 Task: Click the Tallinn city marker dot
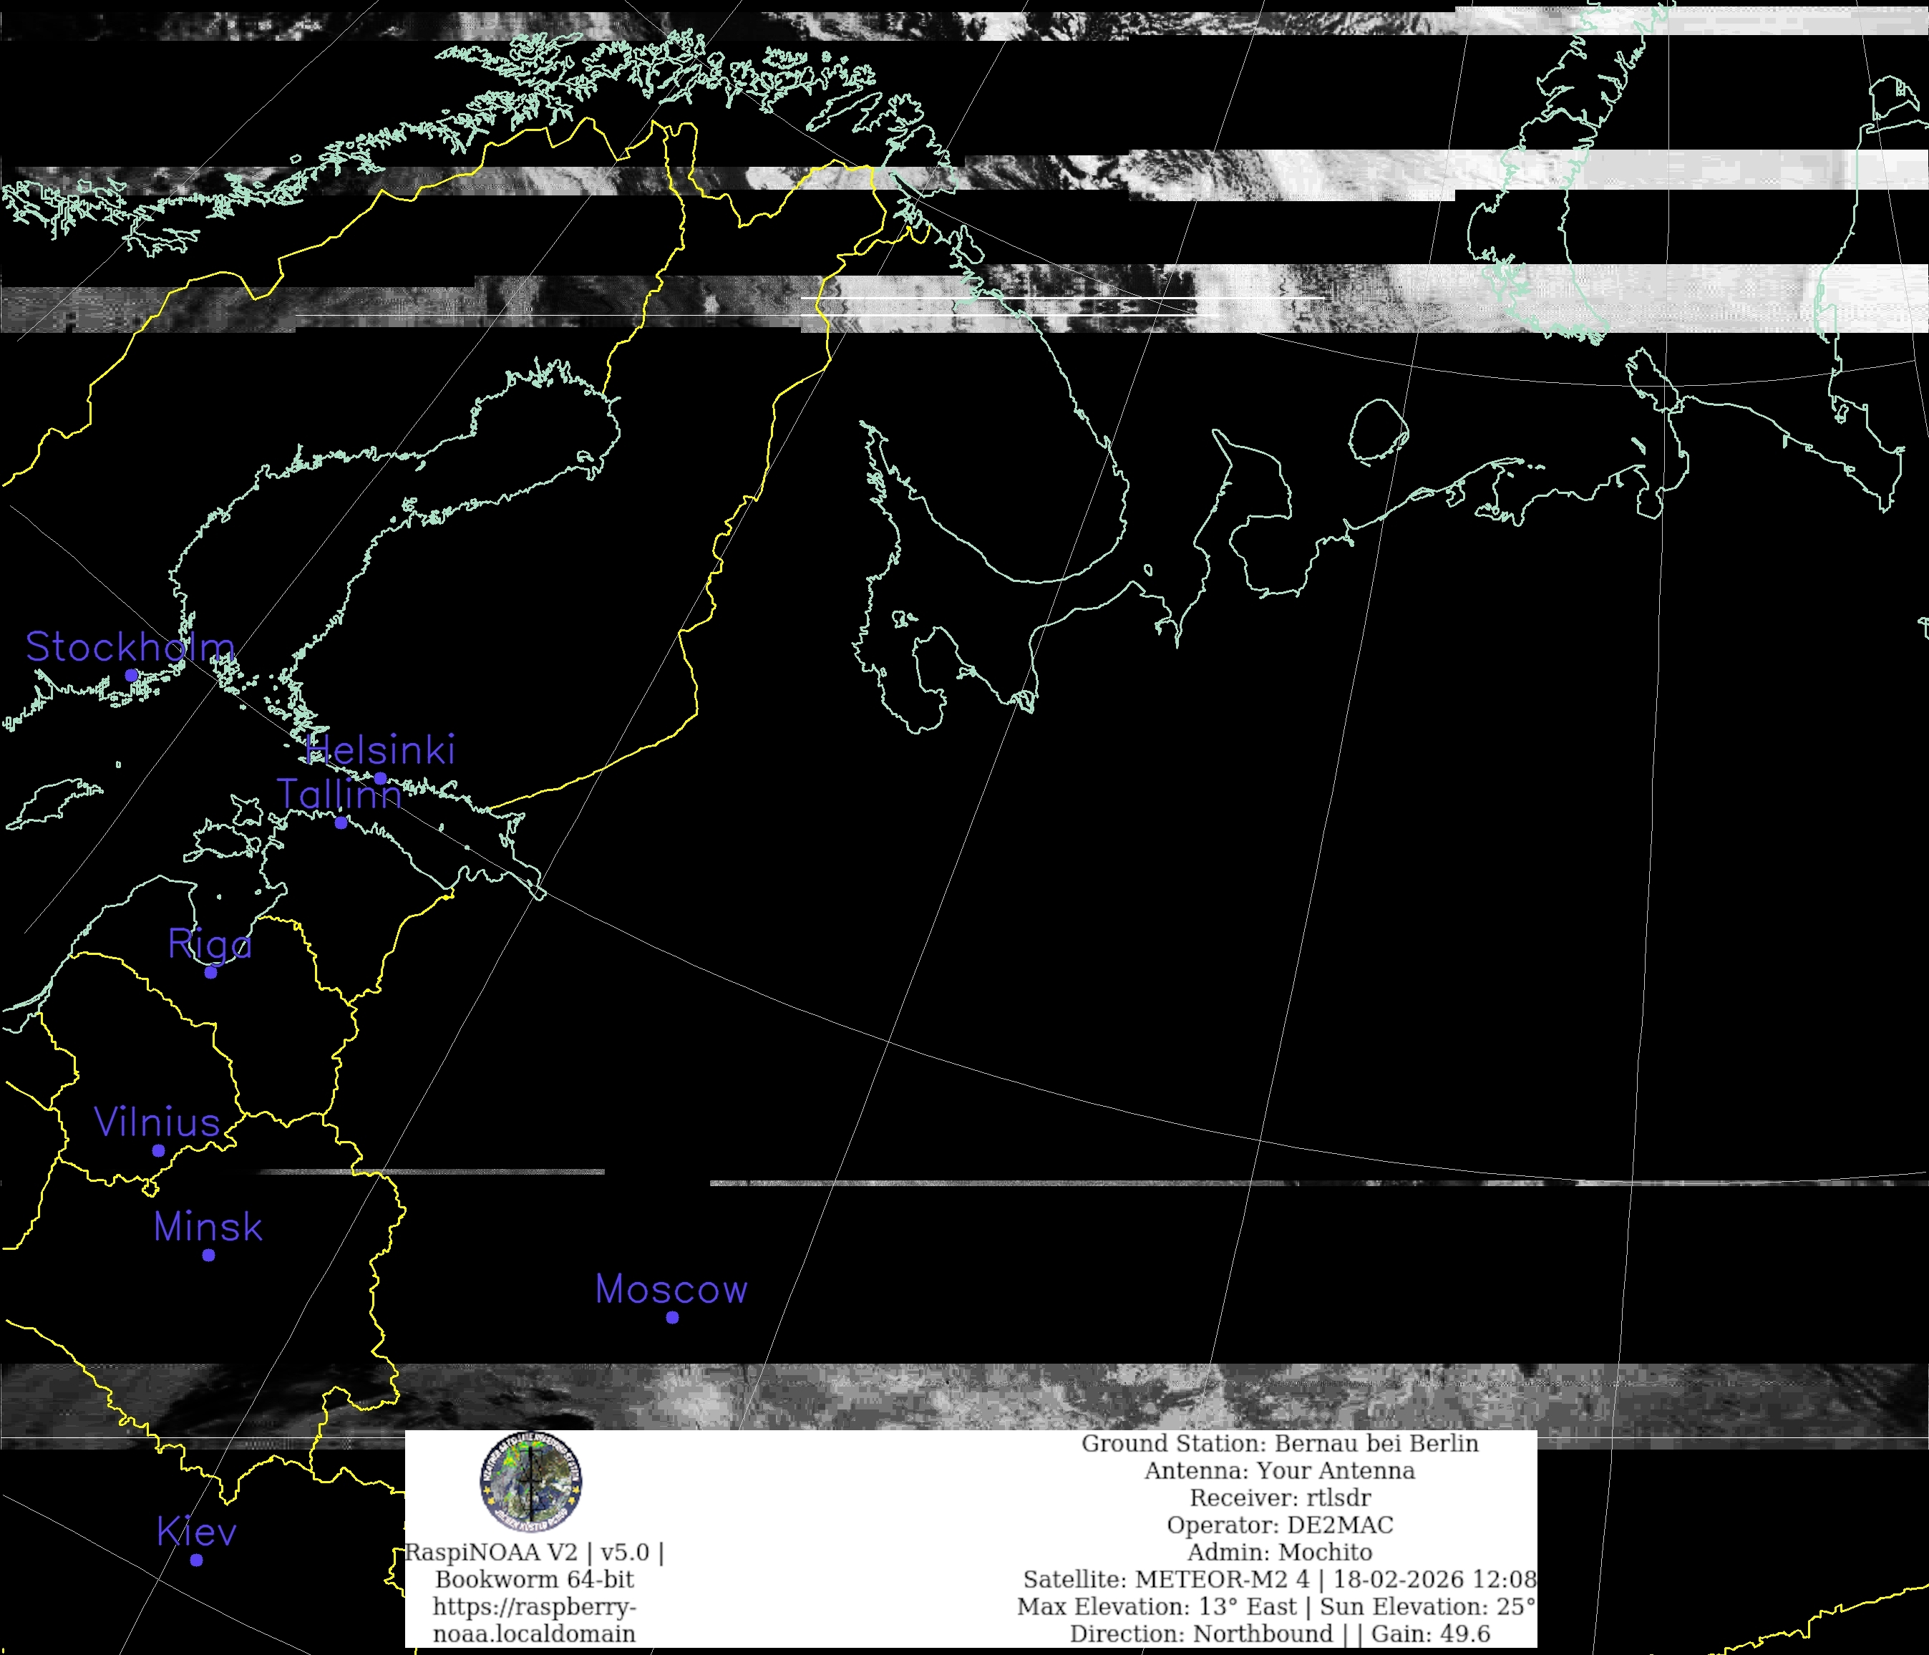point(341,822)
